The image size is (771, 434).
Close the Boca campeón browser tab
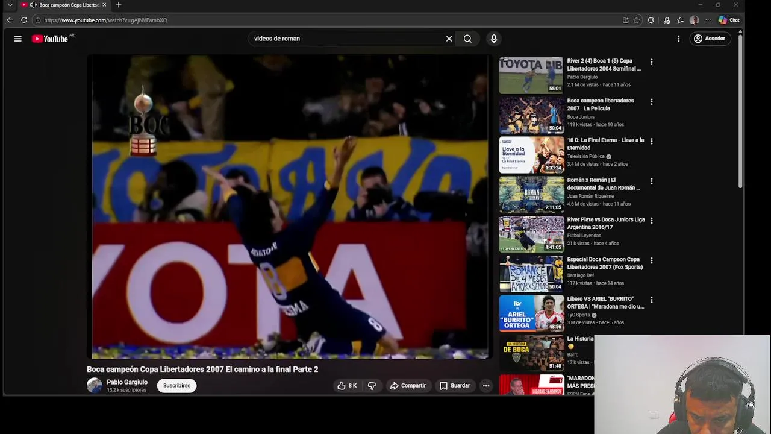coord(104,5)
